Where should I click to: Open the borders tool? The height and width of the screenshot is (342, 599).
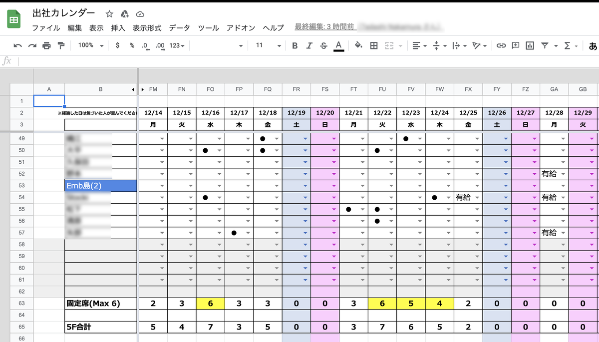373,45
